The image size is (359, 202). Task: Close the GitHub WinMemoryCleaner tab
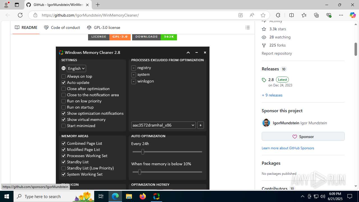tap(87, 5)
